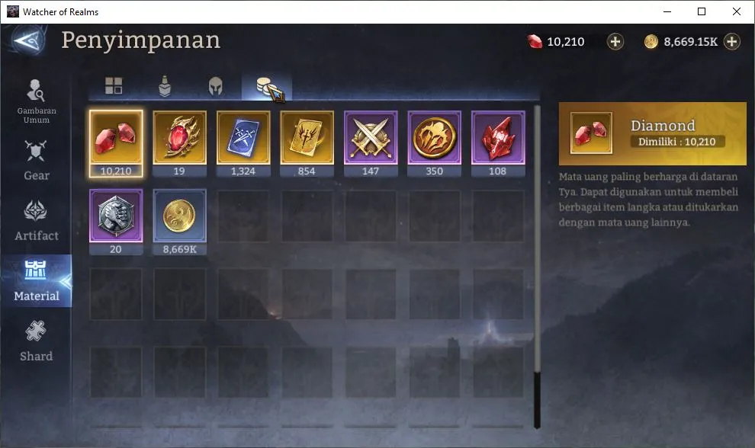755x448 pixels.
Task: Select the red gem amulet item (19)
Action: 180,143
